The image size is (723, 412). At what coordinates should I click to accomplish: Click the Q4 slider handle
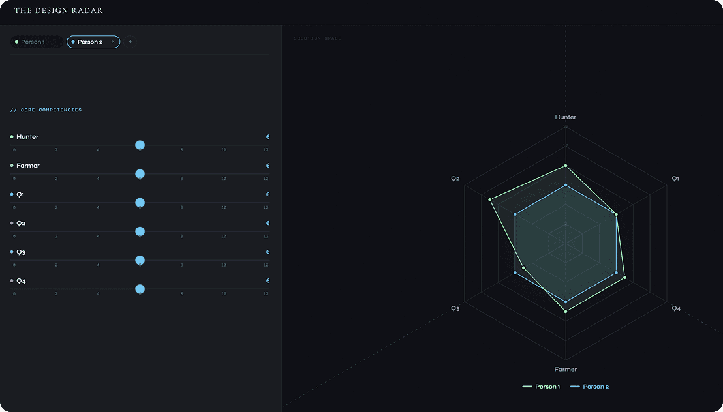coord(140,289)
